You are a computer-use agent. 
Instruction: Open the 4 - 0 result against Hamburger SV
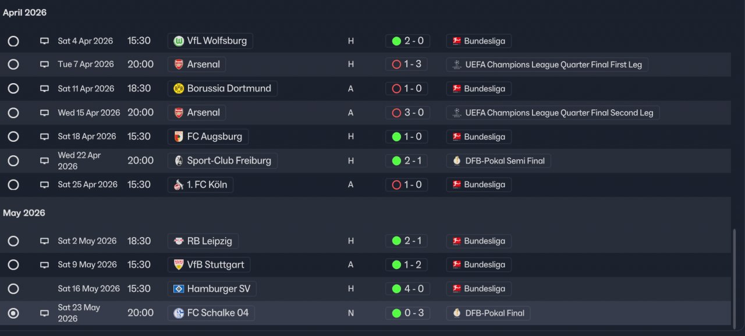click(x=407, y=289)
